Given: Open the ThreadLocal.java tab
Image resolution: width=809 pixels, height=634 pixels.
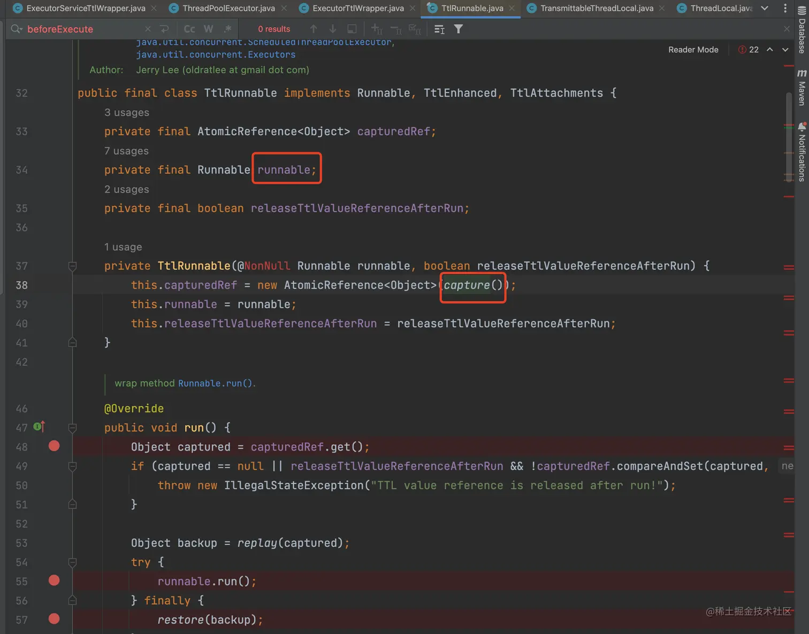Looking at the screenshot, I should click(x=721, y=8).
